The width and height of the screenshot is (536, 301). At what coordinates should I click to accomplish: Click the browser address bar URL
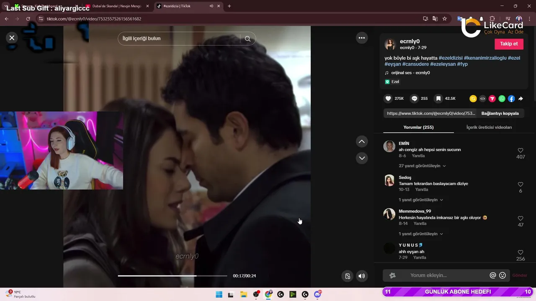tap(94, 19)
